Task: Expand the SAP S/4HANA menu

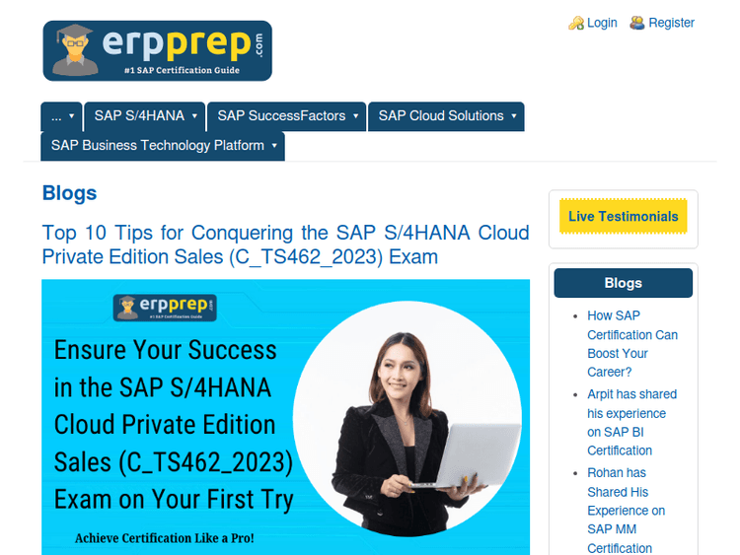Action: [145, 116]
